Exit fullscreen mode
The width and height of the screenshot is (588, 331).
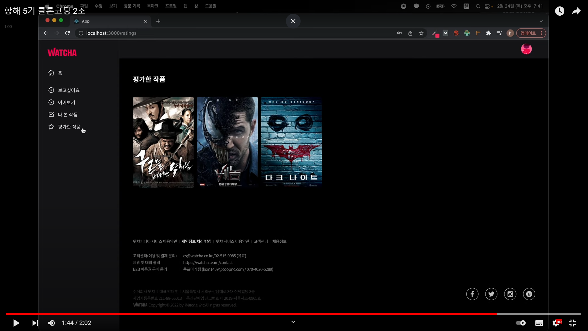click(572, 323)
